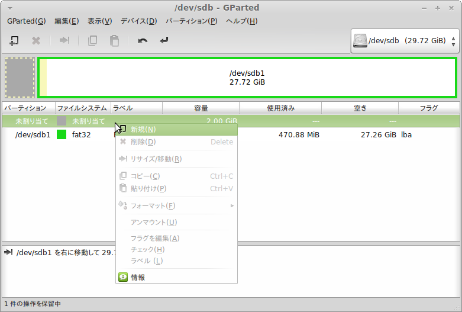462x312 pixels.
Task: Open the 表示(V) menu
Action: (99, 21)
